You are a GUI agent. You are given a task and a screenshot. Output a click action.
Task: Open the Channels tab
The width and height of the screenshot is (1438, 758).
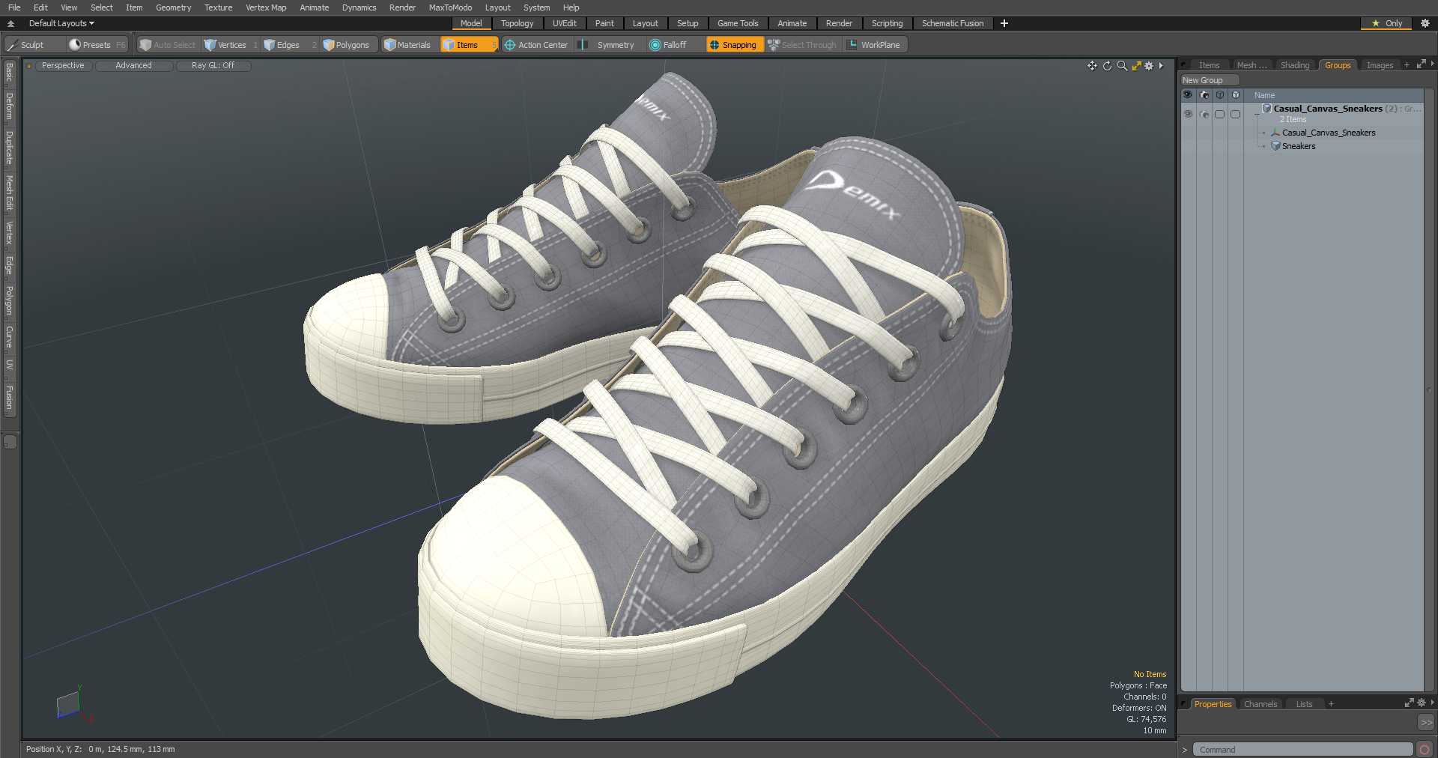tap(1260, 704)
